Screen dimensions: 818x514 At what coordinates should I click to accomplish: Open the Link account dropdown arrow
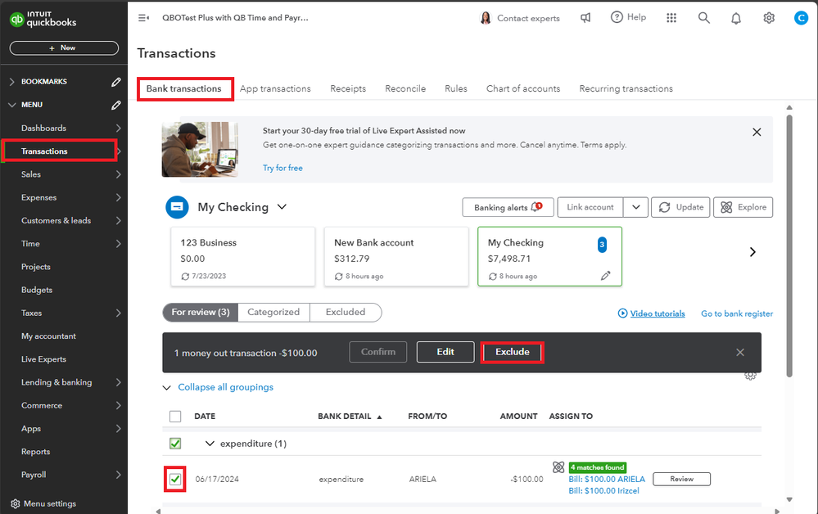(636, 207)
